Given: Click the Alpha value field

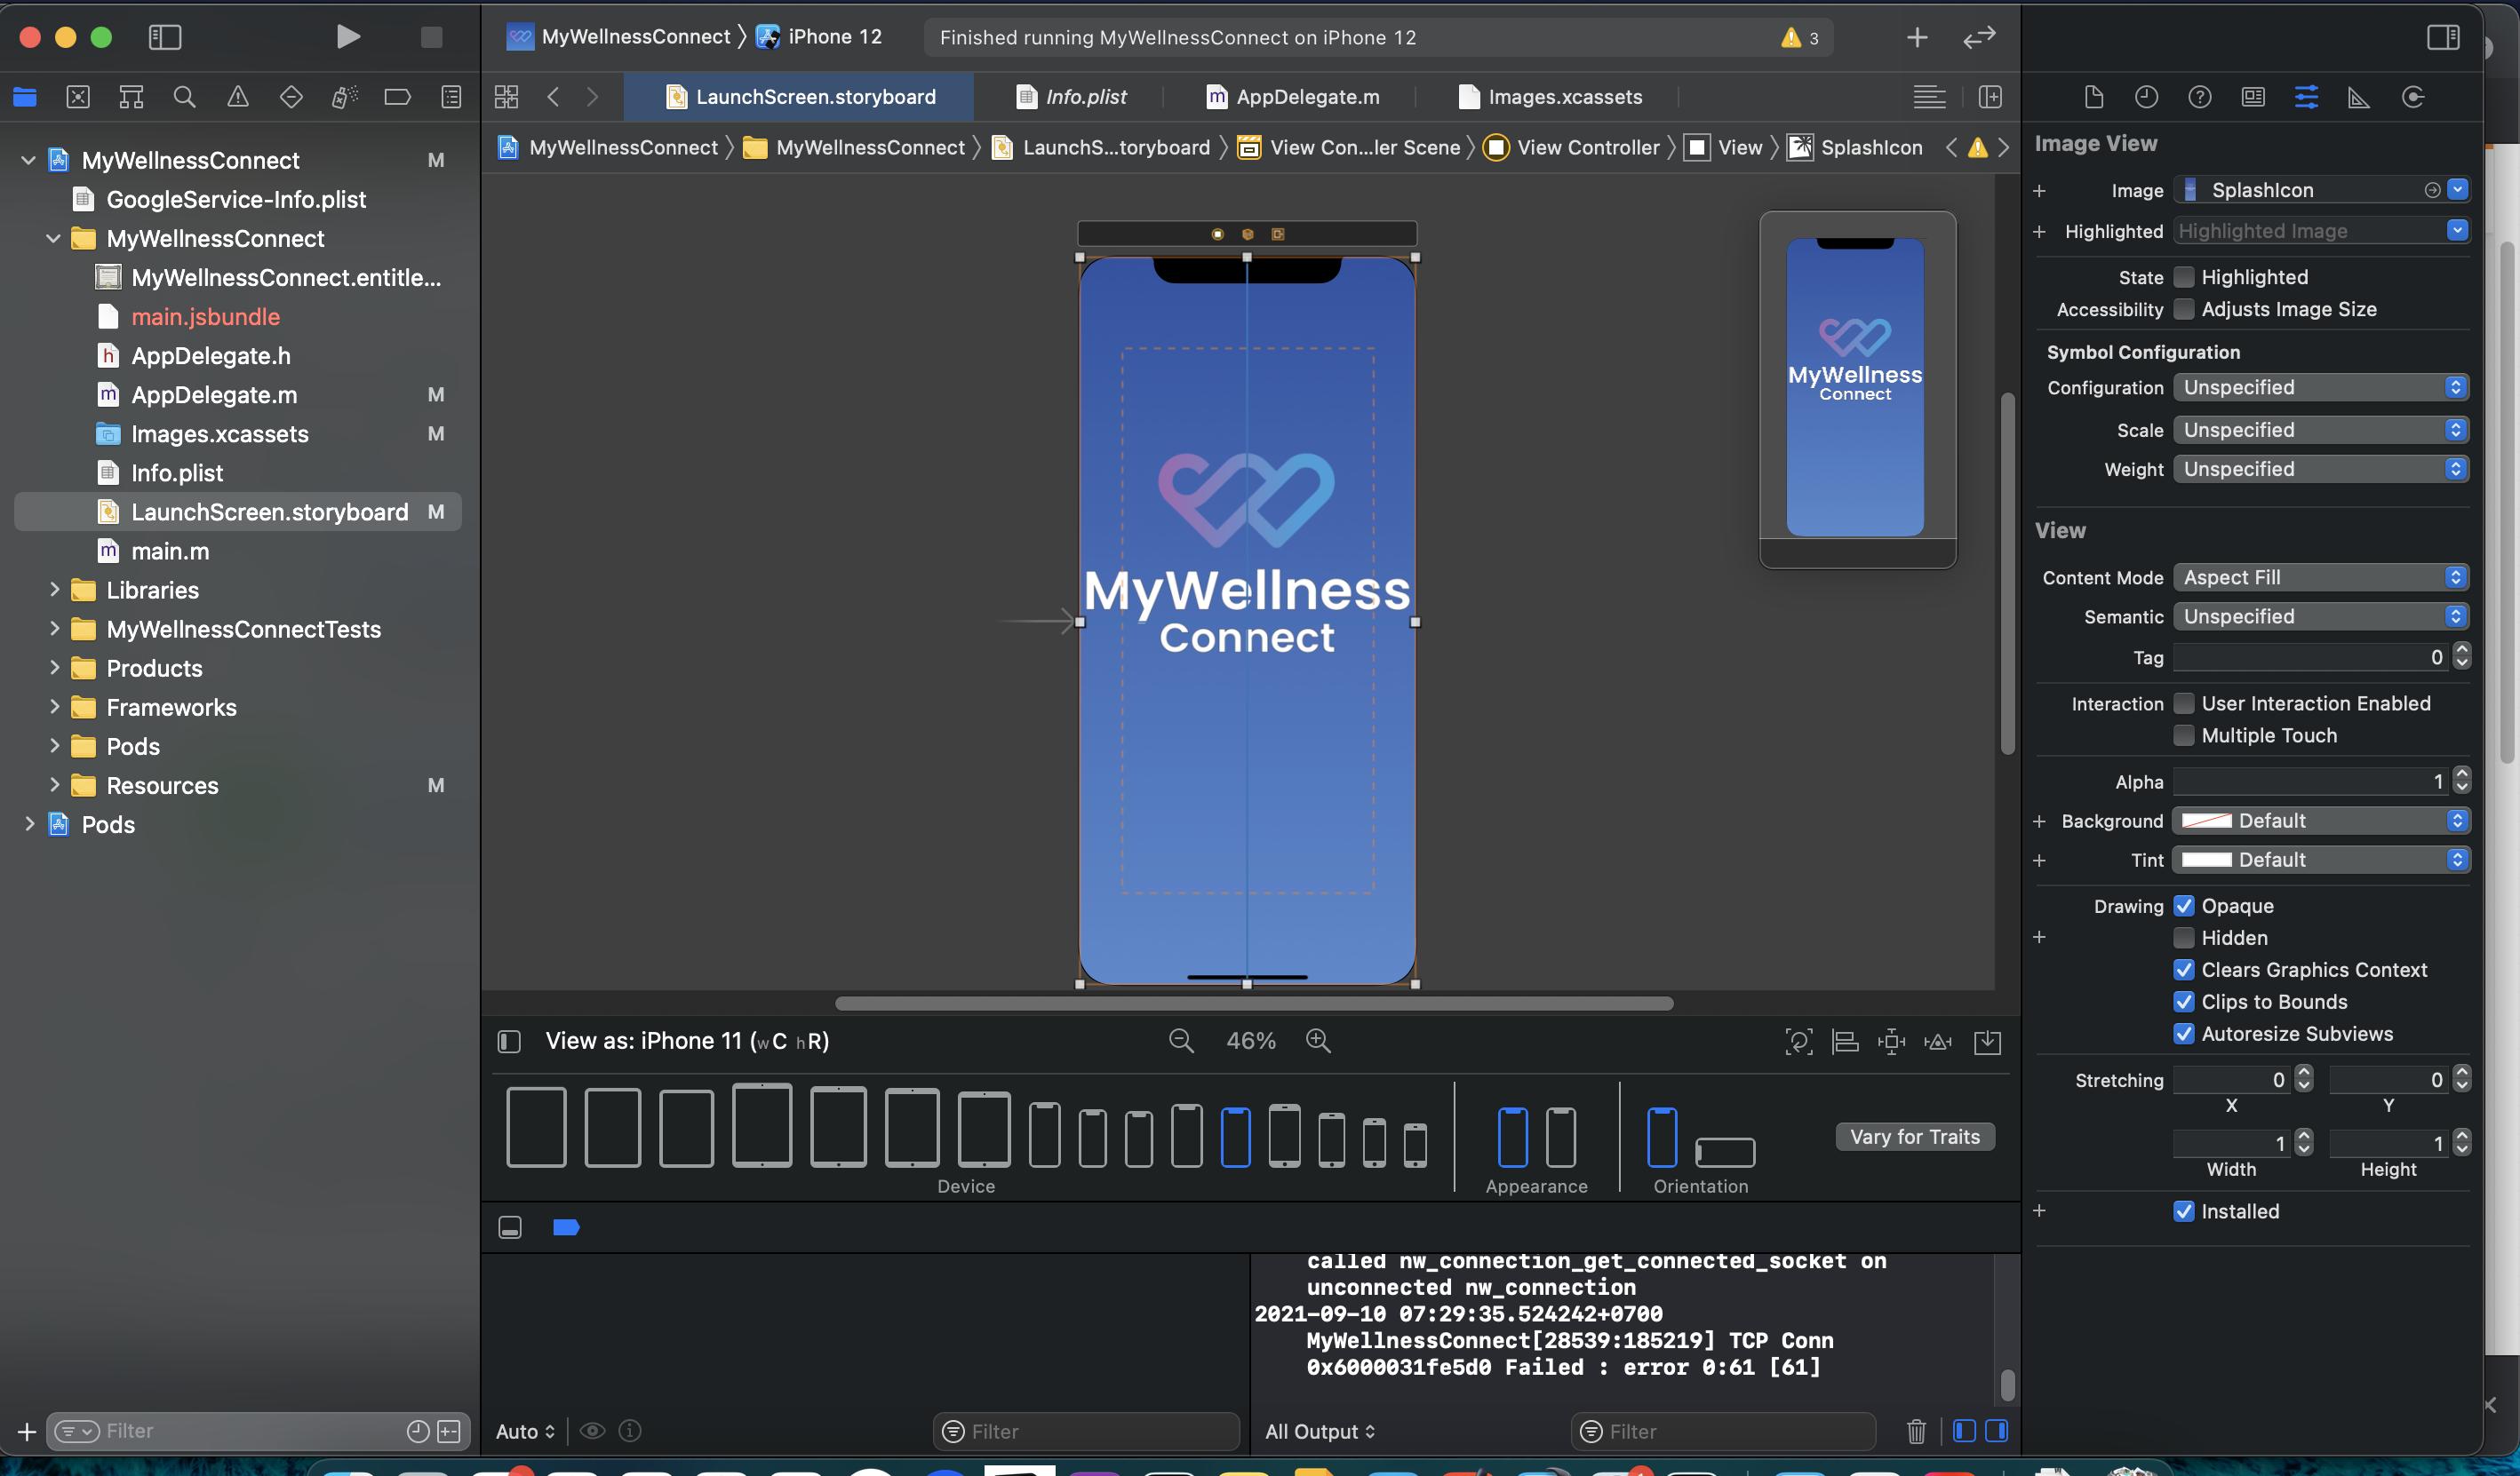Looking at the screenshot, I should click(x=2311, y=782).
